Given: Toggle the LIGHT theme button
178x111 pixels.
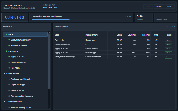Looking at the screenshot, I should coord(170,7).
